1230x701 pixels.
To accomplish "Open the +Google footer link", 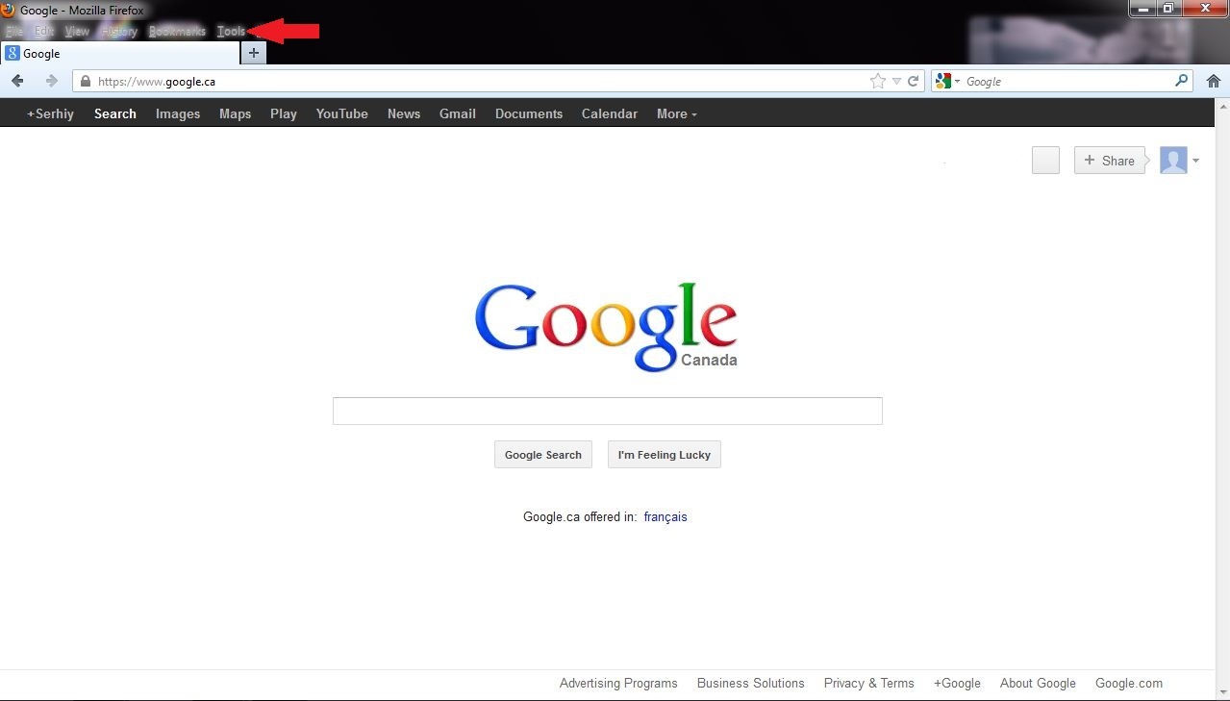I will point(957,684).
